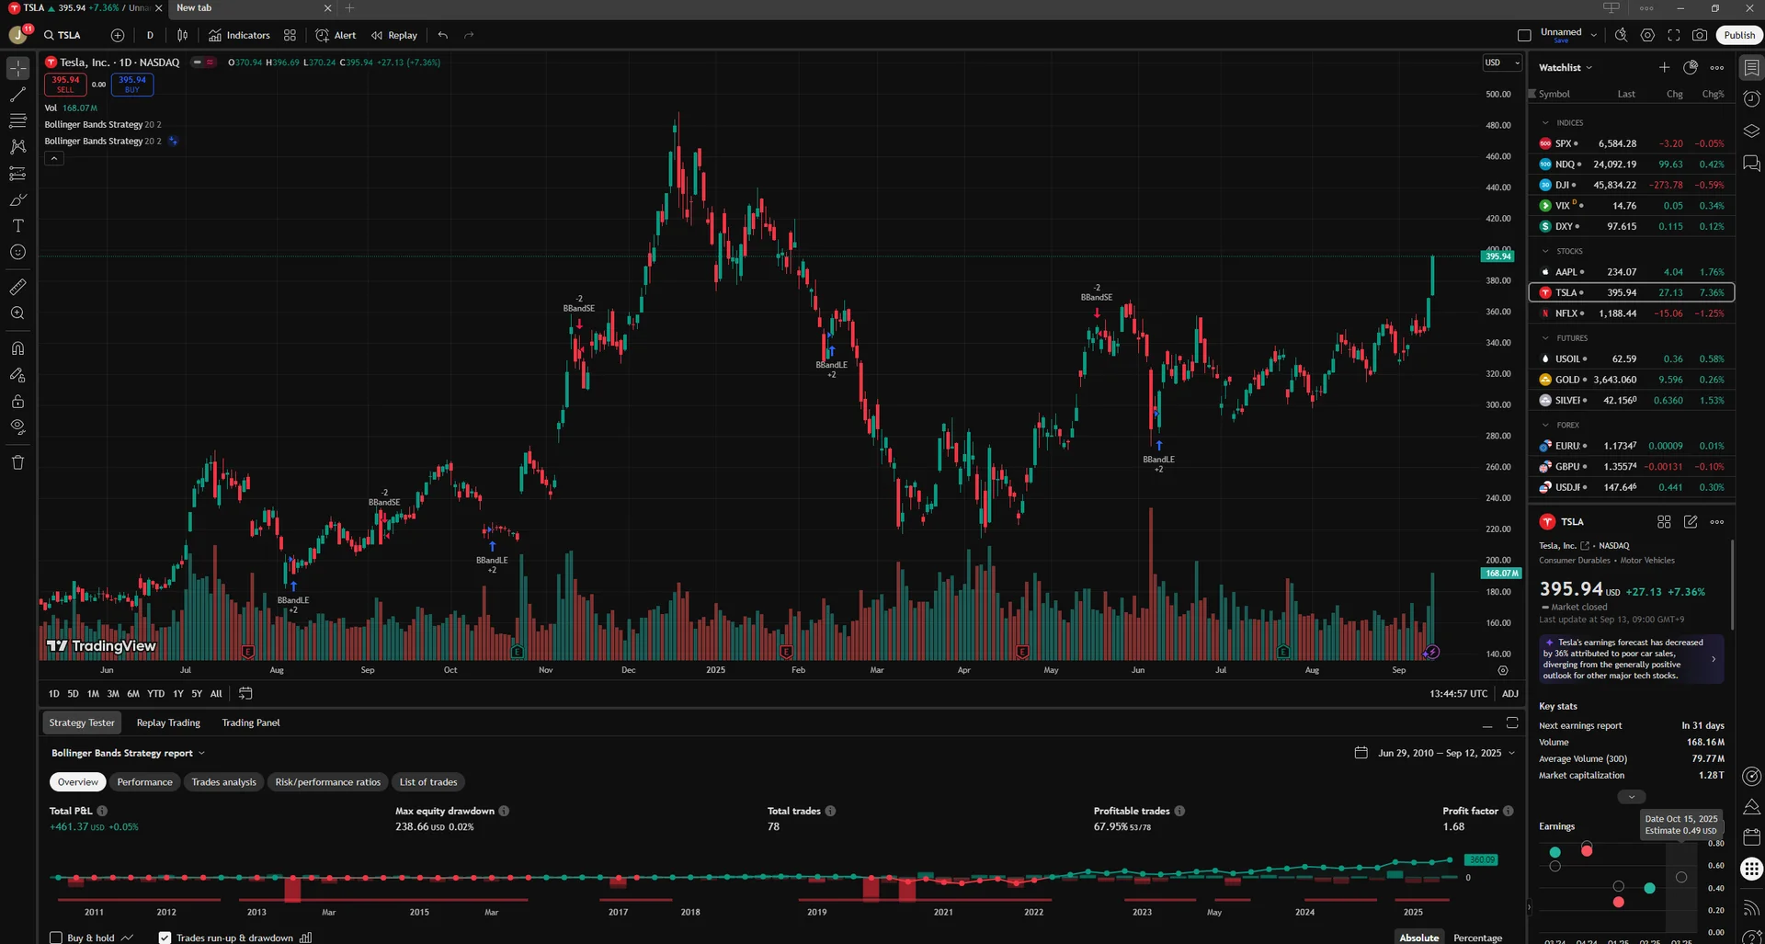Toggle ADJ adjusted data button
This screenshot has height=944, width=1765.
(1509, 693)
